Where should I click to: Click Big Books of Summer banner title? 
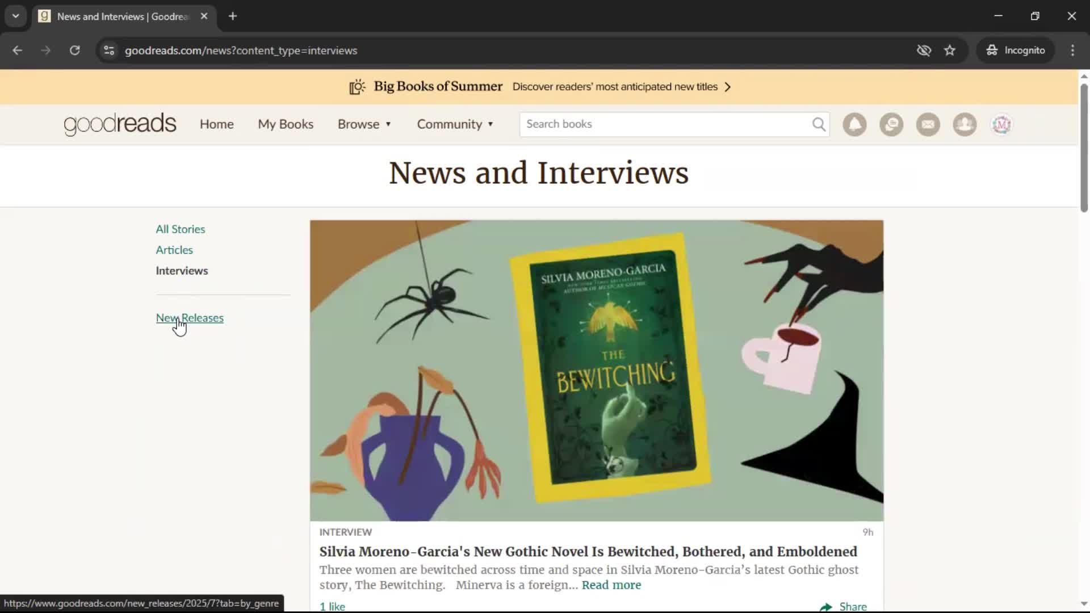pyautogui.click(x=438, y=86)
